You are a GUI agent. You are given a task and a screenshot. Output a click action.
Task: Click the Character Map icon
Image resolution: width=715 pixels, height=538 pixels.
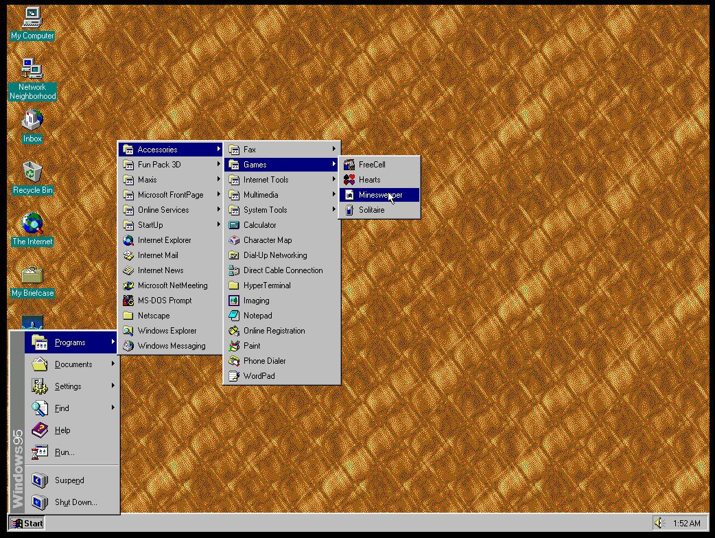pos(234,239)
